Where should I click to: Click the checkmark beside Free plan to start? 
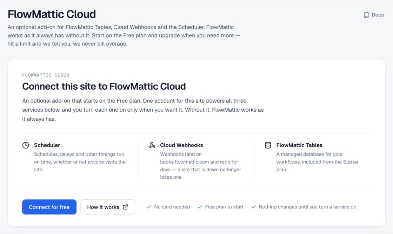pyautogui.click(x=200, y=207)
